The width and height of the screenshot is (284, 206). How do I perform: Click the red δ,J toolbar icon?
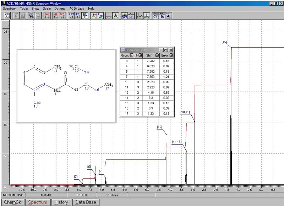62,16
